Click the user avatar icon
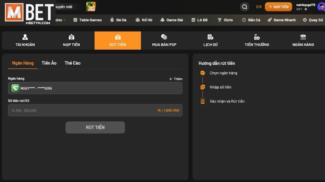Viewport: 325px width, 182px height. 321,6
